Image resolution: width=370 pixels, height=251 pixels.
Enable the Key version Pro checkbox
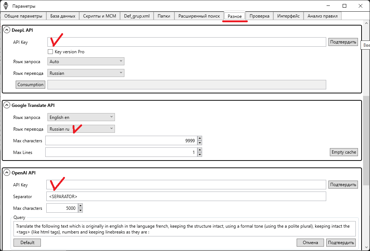50,52
